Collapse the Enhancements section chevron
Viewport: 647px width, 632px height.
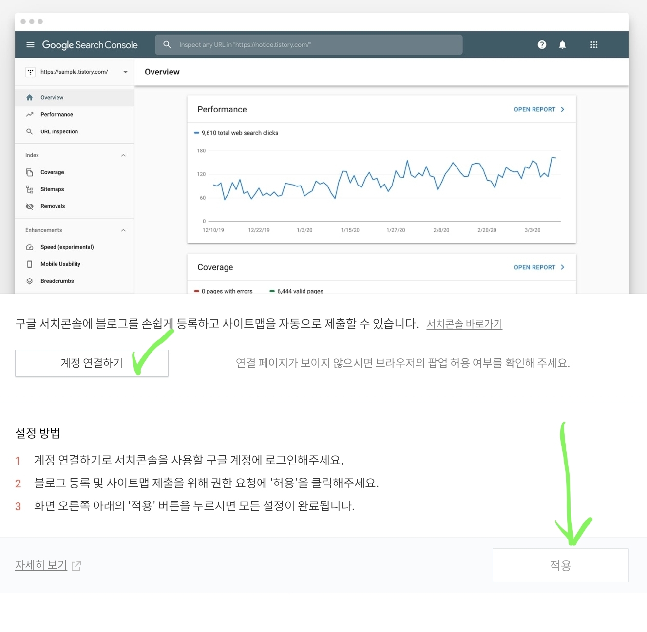pyautogui.click(x=123, y=230)
